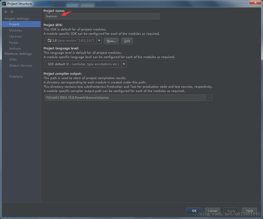Open the compiler output browse (...) button

point(209,98)
